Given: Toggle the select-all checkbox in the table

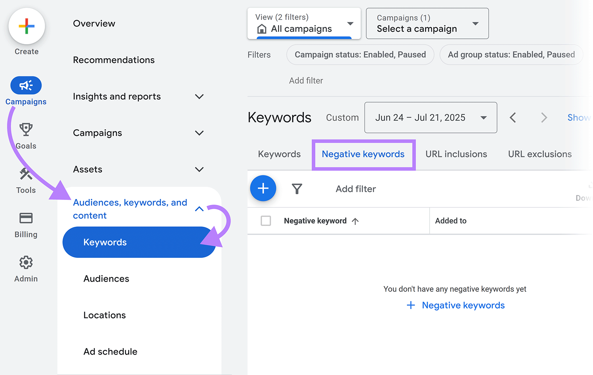Looking at the screenshot, I should coord(266,220).
